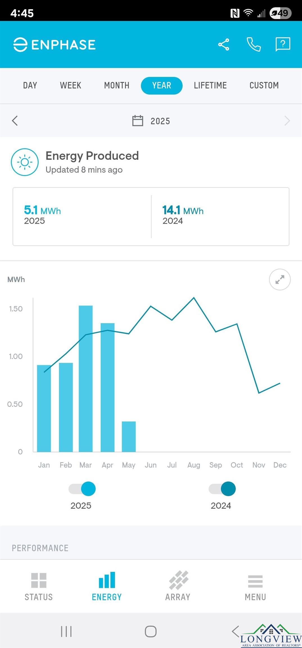Go to next year with right chevron
This screenshot has height=648, width=302.
(287, 121)
